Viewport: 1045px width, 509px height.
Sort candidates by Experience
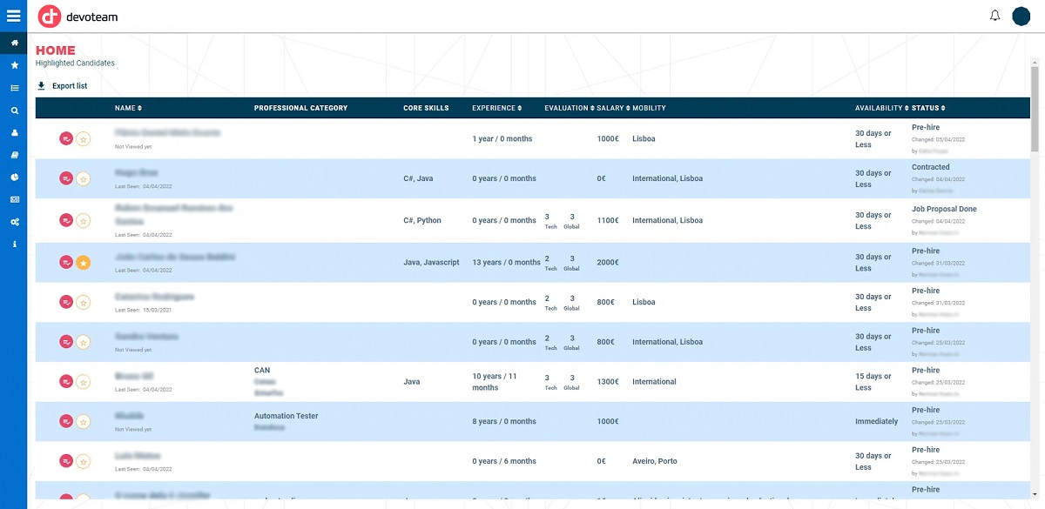[x=496, y=108]
